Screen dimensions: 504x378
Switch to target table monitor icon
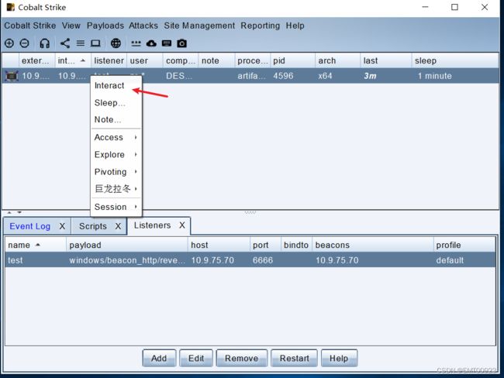95,43
